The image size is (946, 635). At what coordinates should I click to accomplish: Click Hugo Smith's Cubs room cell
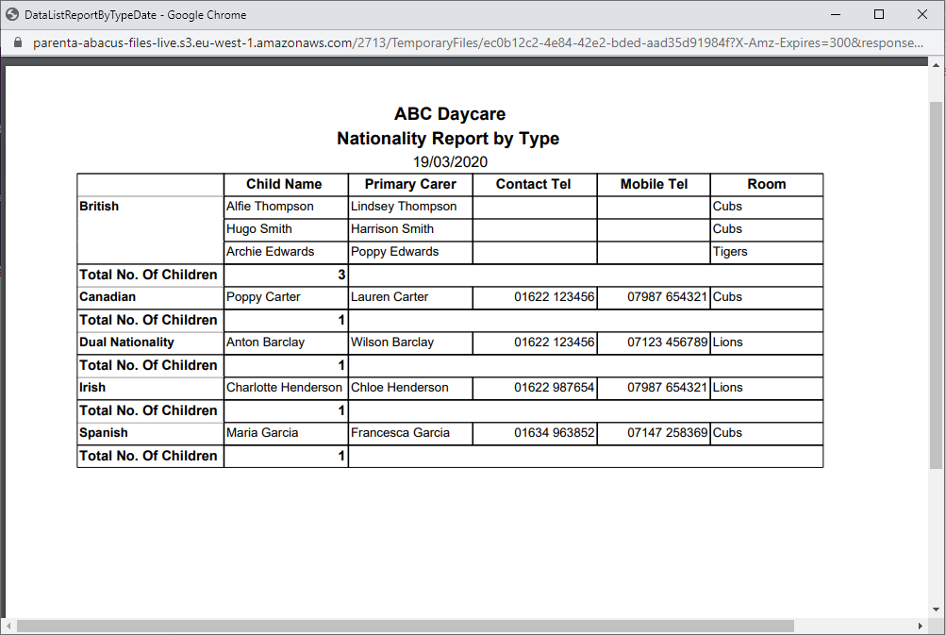click(767, 229)
